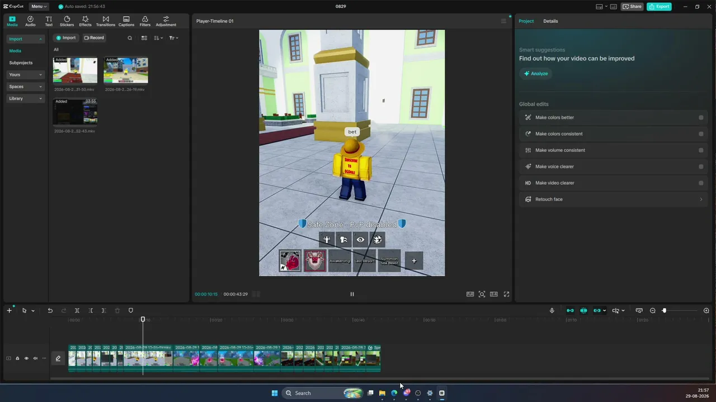Open the Adjustment panel
The image size is (716, 402).
coord(166,21)
